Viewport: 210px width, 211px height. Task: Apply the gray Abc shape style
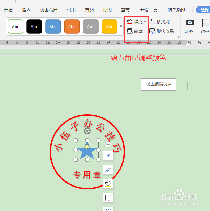click(x=91, y=27)
